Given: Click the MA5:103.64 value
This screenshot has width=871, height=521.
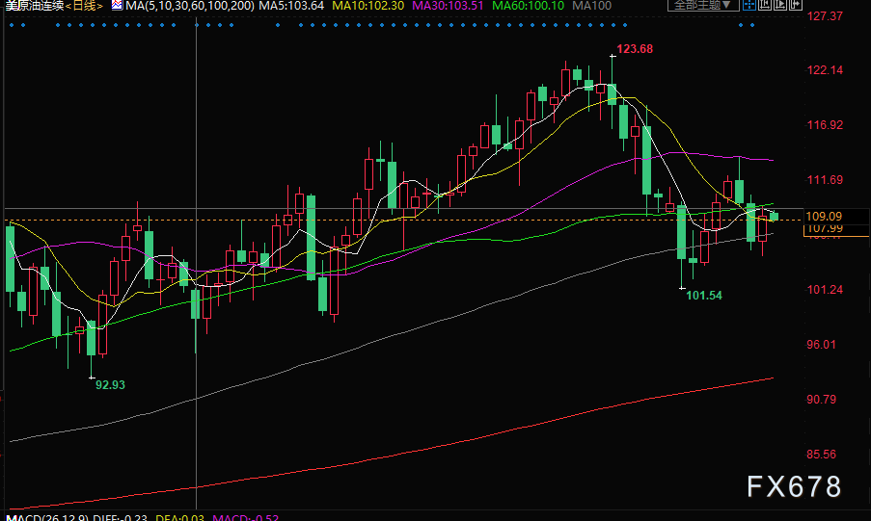Looking at the screenshot, I should click(x=291, y=6).
